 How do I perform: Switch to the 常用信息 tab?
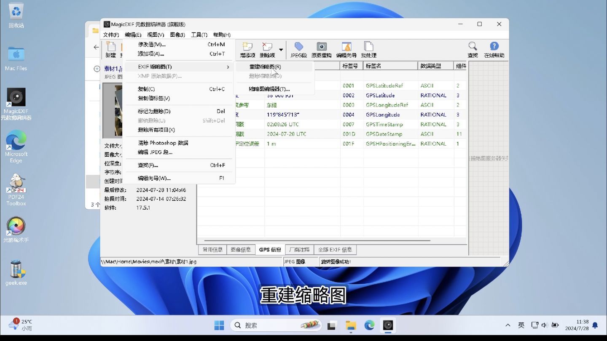pyautogui.click(x=212, y=250)
